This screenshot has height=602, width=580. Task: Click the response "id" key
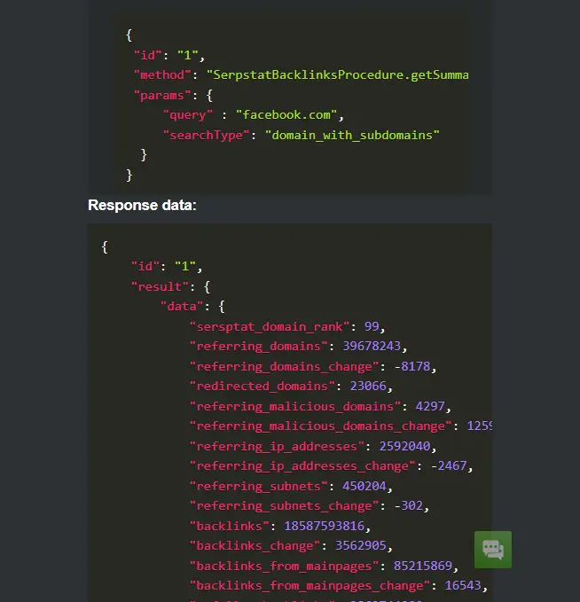click(x=145, y=267)
